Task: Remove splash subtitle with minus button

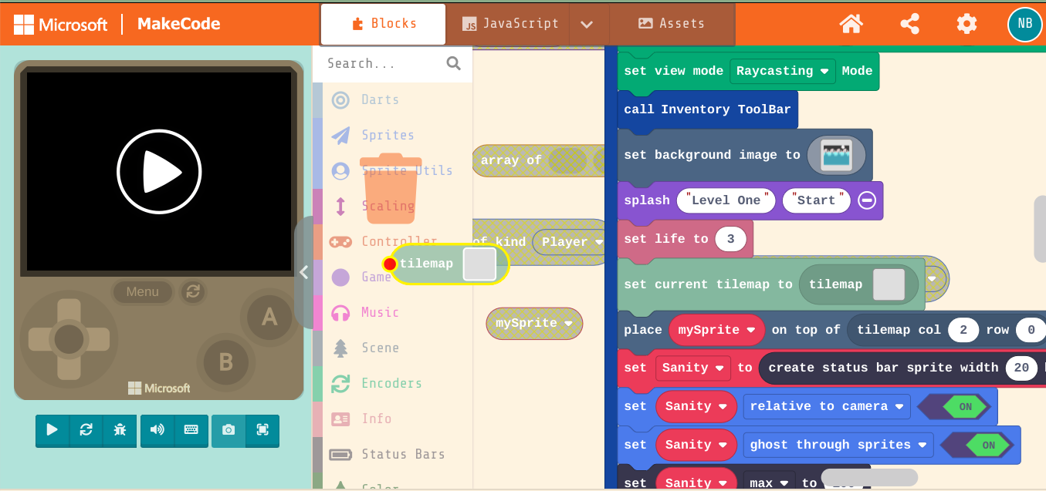Action: (x=867, y=200)
